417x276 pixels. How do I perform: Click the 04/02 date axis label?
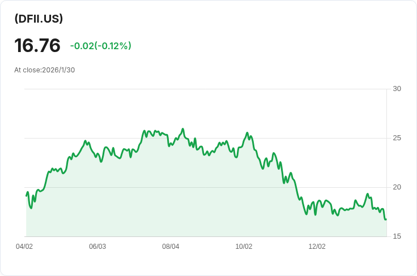(24, 247)
